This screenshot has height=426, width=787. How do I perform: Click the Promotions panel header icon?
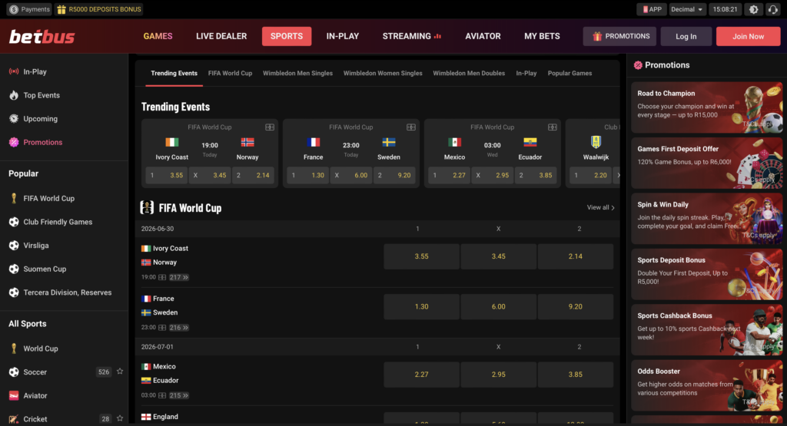click(638, 65)
